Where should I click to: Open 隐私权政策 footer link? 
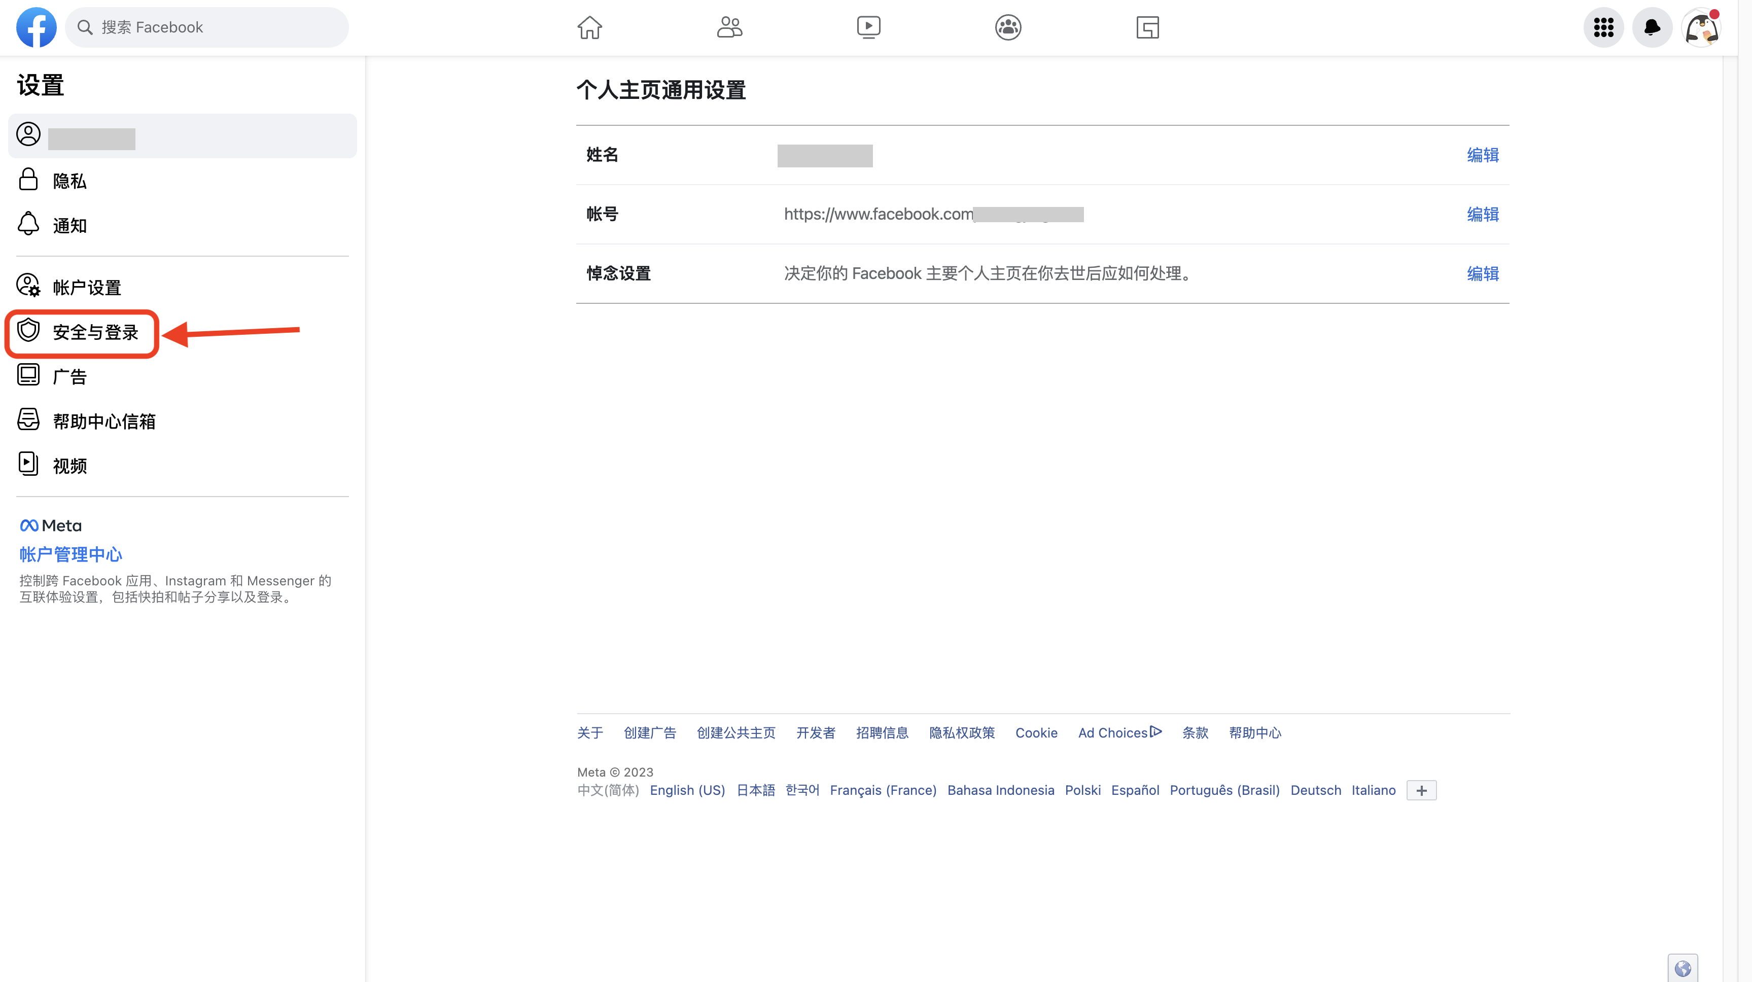click(x=962, y=732)
